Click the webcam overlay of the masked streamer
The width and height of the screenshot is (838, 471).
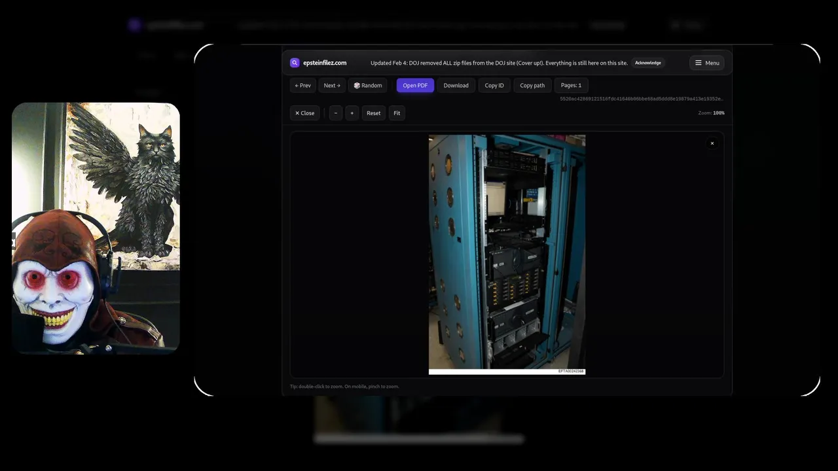point(96,228)
